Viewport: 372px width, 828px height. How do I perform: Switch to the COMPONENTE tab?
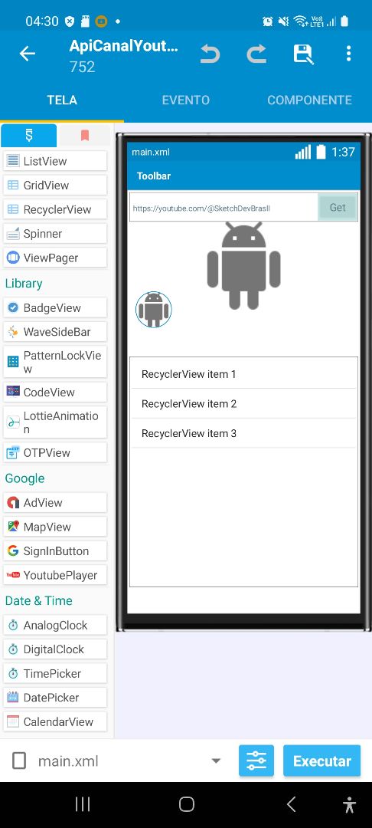(x=309, y=100)
